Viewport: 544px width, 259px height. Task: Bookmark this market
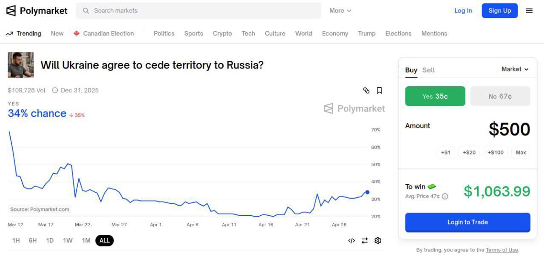(x=380, y=90)
